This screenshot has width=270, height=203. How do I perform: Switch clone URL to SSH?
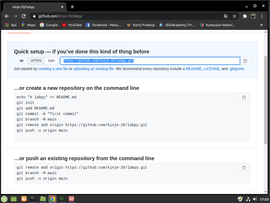click(x=51, y=61)
